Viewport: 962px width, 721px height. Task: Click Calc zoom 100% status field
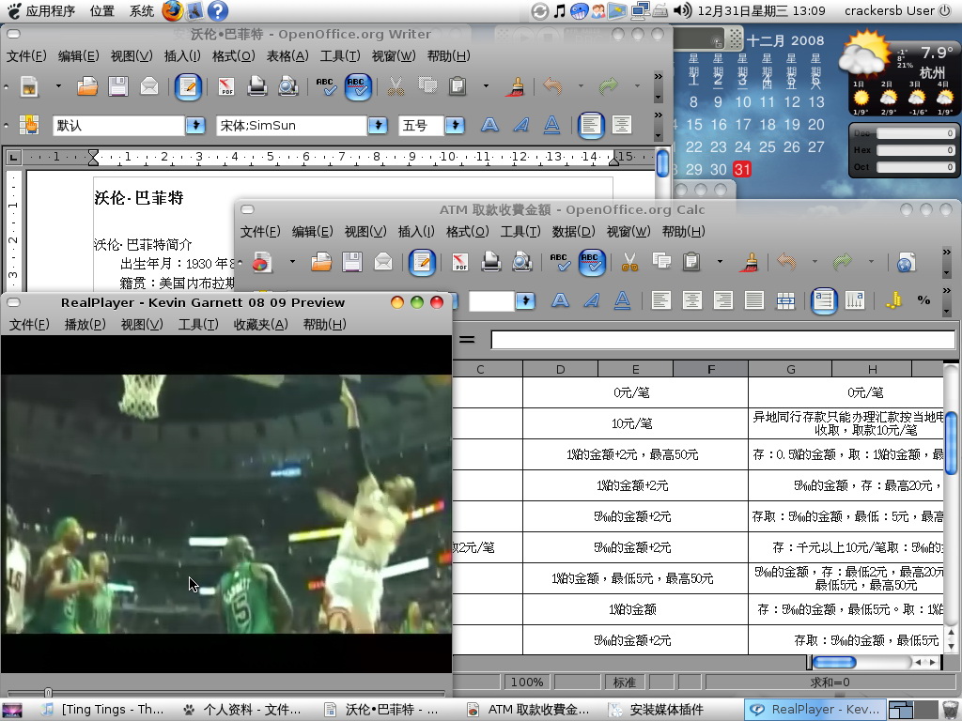pyautogui.click(x=527, y=682)
